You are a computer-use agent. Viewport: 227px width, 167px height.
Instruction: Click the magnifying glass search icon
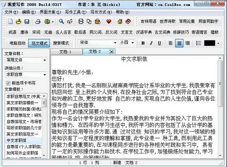[61, 21]
